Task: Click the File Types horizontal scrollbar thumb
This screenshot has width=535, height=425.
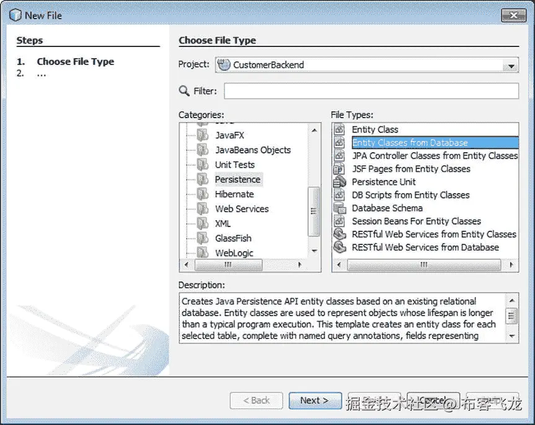Action: pyautogui.click(x=424, y=265)
